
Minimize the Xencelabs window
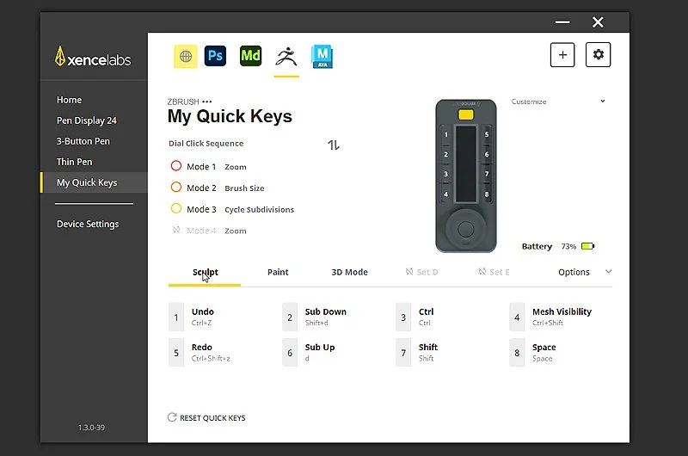pos(562,22)
